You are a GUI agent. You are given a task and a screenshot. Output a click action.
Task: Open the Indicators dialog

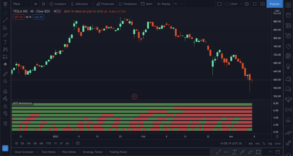pyautogui.click(x=79, y=4)
